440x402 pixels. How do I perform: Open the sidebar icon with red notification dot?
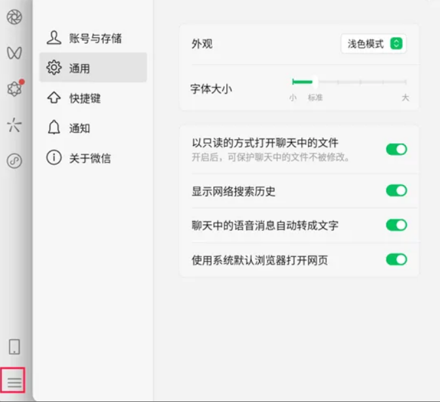14,89
